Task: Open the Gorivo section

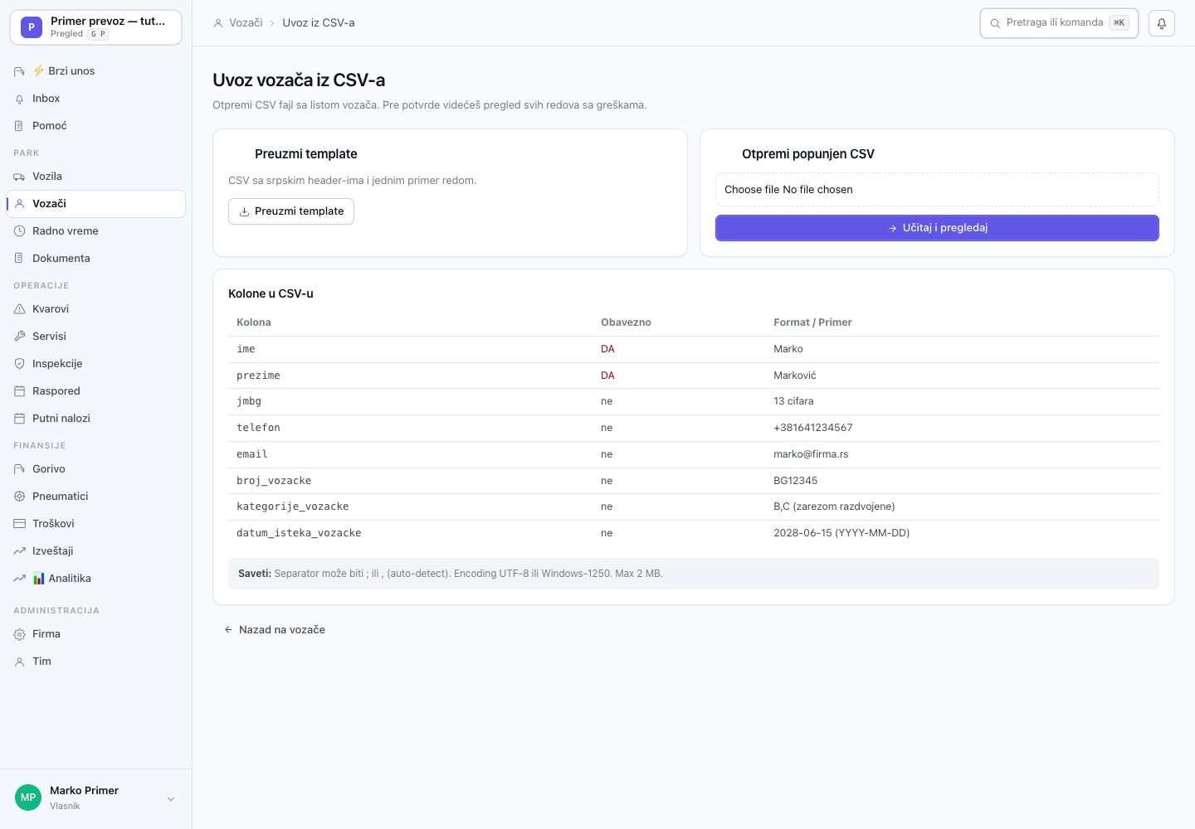Action: pyautogui.click(x=96, y=469)
